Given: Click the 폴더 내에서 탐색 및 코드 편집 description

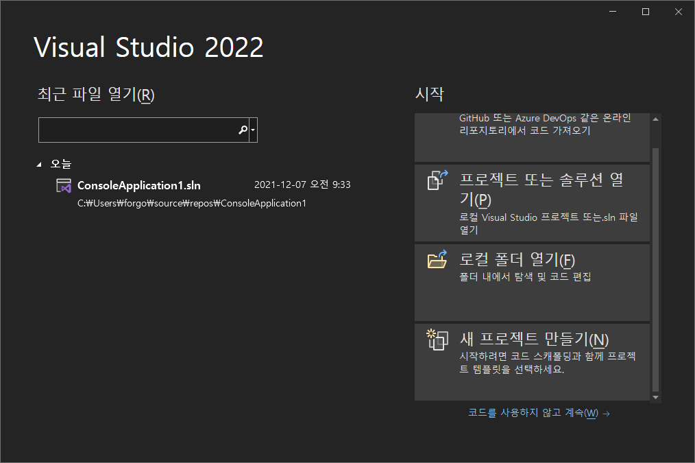Looking at the screenshot, I should [525, 276].
